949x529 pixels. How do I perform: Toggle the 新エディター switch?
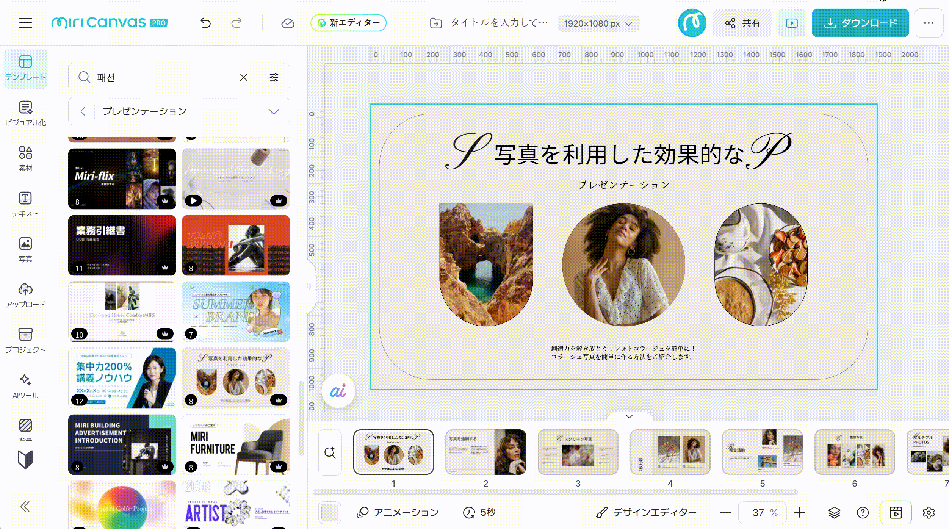(x=348, y=23)
